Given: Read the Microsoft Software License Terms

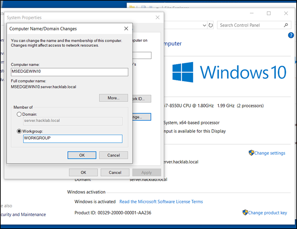Looking at the screenshot, I should 161,201.
